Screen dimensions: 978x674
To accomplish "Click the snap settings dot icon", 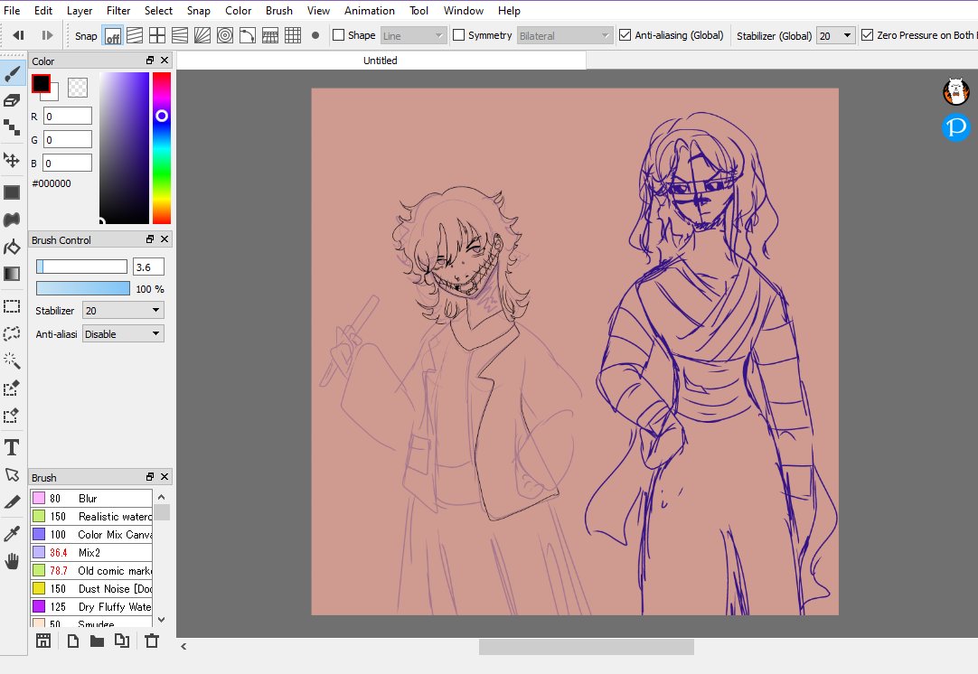I will tap(315, 35).
